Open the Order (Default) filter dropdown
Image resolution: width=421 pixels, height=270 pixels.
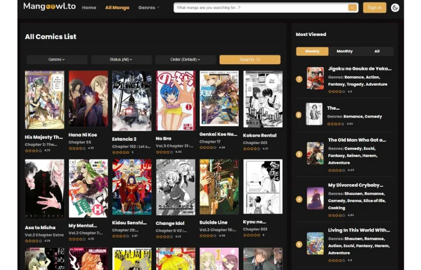click(185, 59)
